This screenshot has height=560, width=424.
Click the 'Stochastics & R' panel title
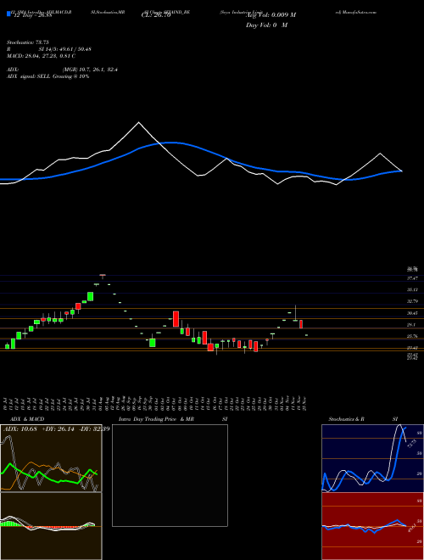click(x=346, y=419)
